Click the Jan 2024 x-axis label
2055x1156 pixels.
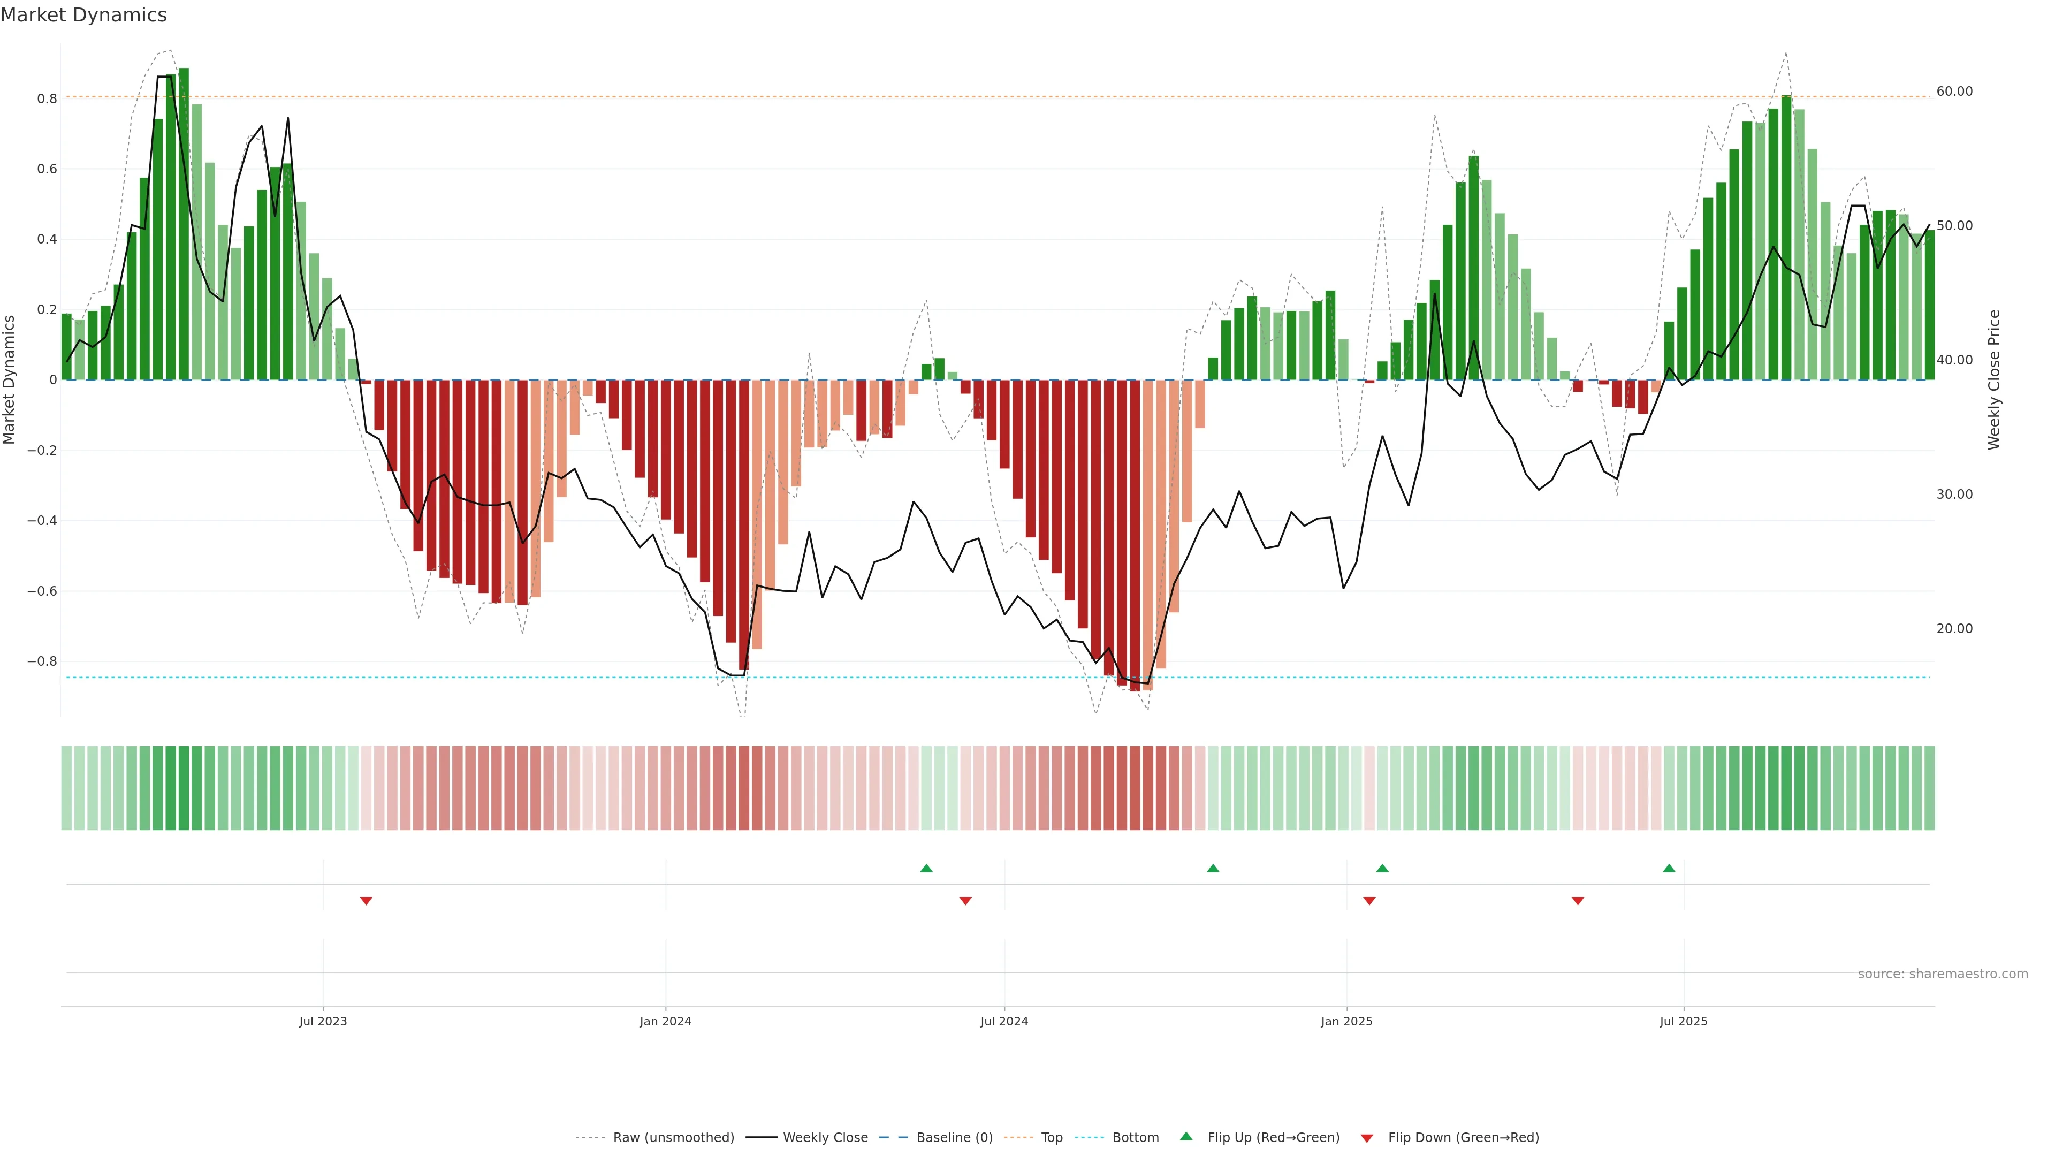[665, 1022]
